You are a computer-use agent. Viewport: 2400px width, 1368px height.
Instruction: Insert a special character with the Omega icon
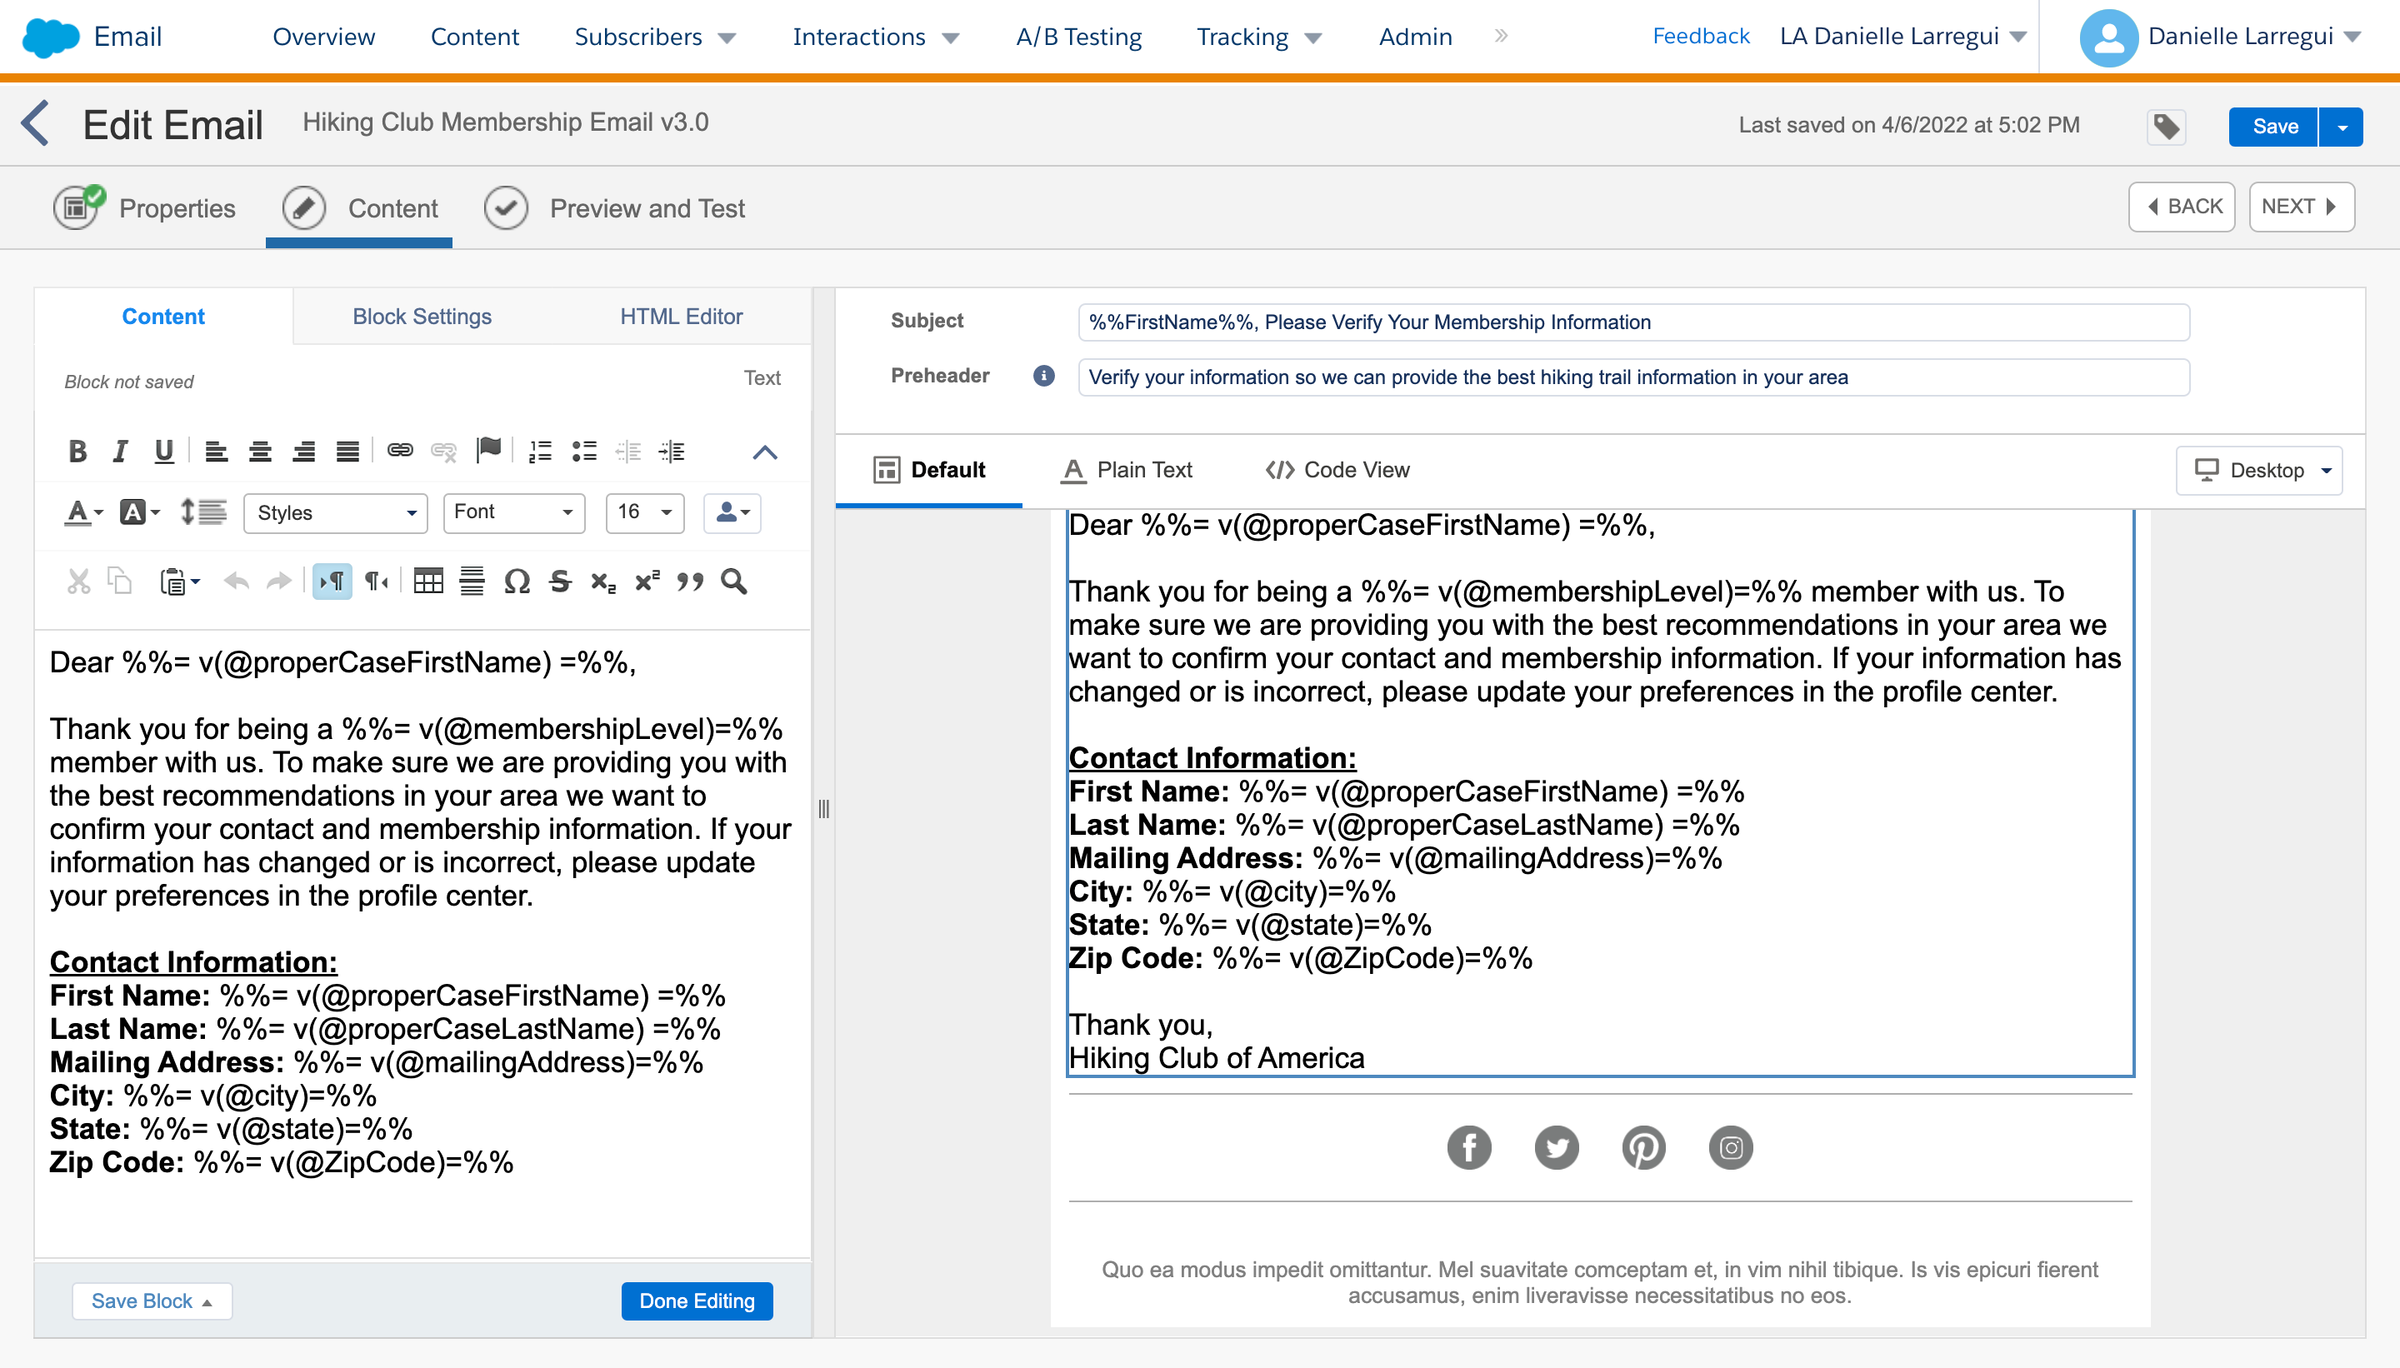tap(516, 582)
